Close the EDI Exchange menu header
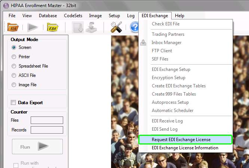The image size is (249, 168). coord(155,16)
